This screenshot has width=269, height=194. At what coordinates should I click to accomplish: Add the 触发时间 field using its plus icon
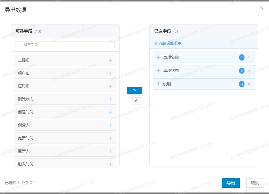[110, 164]
